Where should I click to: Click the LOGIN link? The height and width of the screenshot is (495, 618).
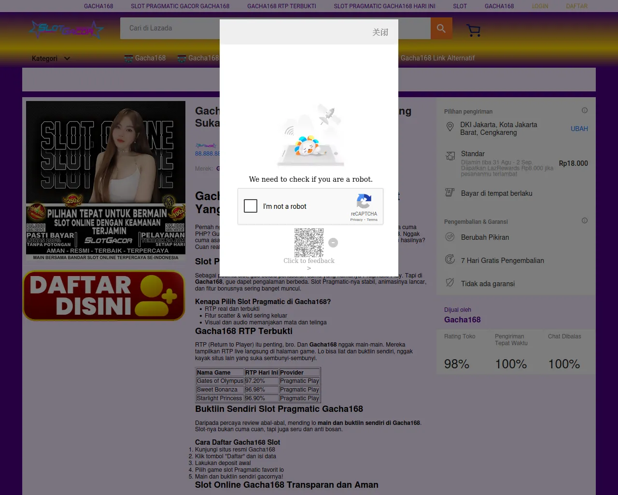click(x=540, y=6)
